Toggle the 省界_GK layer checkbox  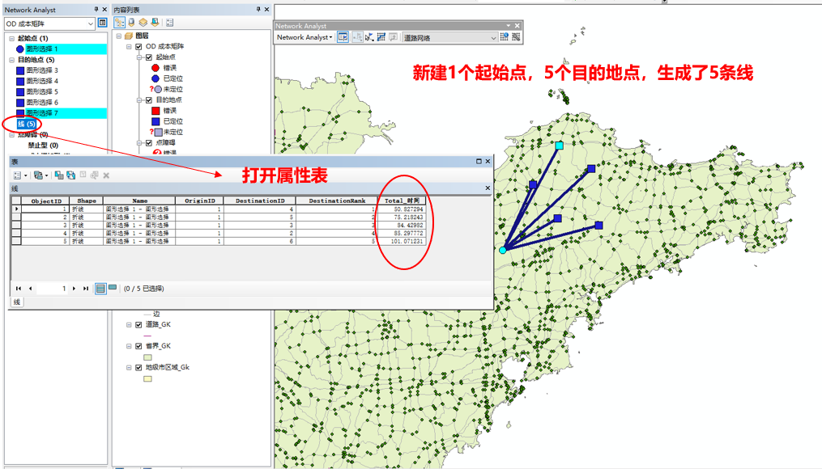pyautogui.click(x=138, y=346)
